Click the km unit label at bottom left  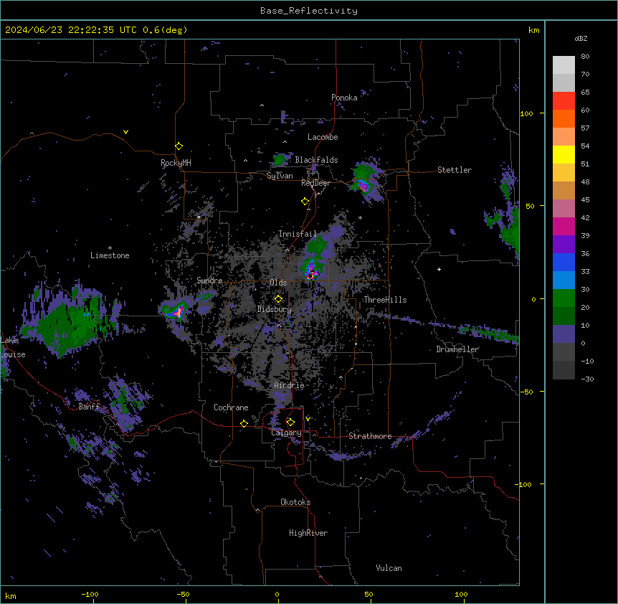tap(11, 595)
